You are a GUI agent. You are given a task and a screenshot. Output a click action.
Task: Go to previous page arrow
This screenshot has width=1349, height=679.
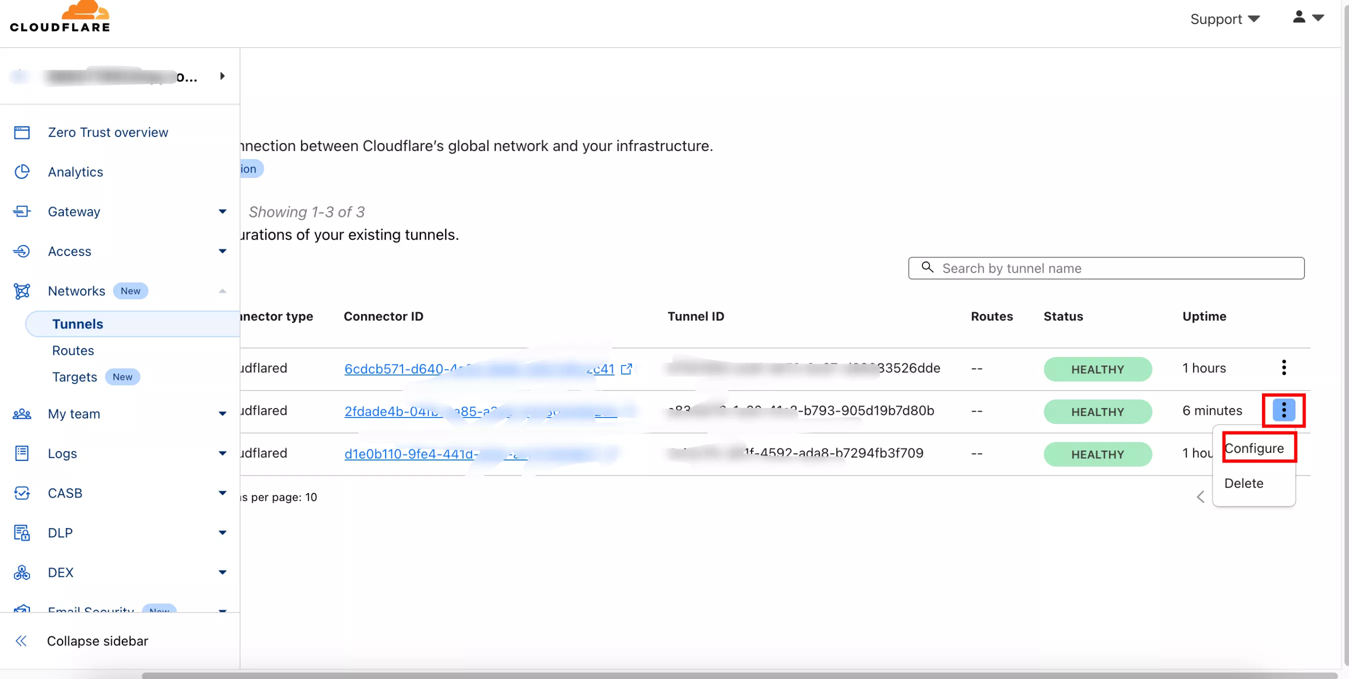pos(1201,497)
